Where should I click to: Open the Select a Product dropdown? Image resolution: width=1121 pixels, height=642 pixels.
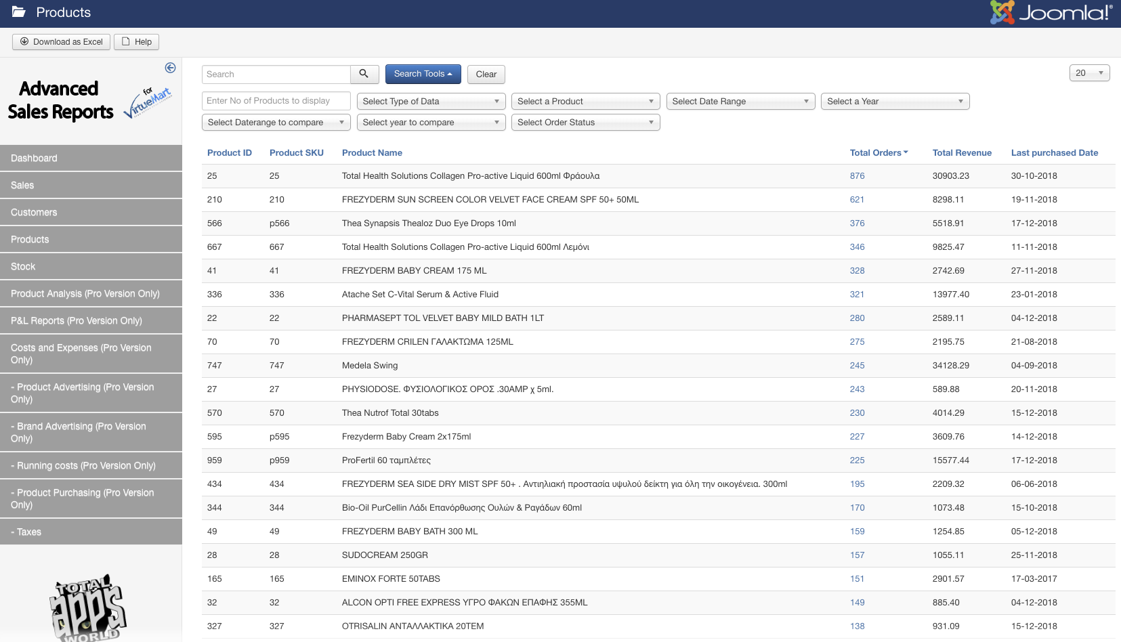pyautogui.click(x=585, y=102)
